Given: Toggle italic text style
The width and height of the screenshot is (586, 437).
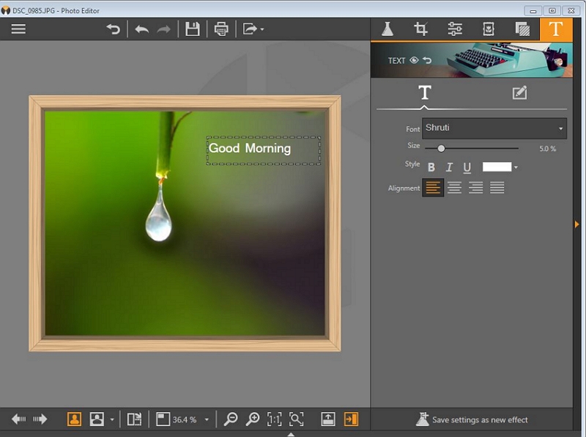Looking at the screenshot, I should pos(449,167).
